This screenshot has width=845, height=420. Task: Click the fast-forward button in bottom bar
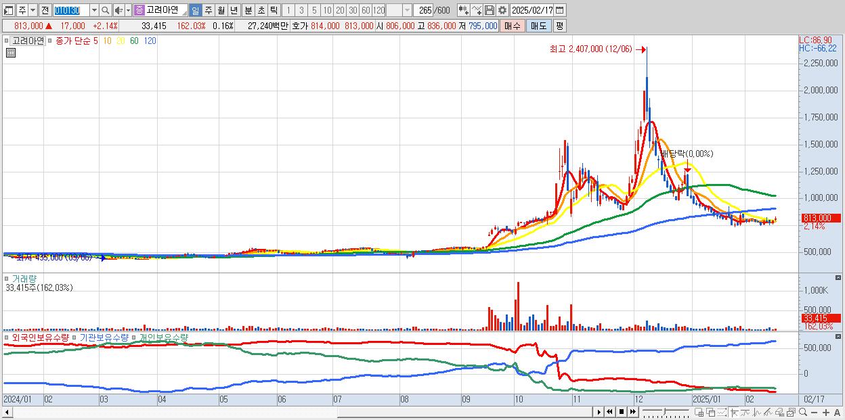pyautogui.click(x=632, y=412)
